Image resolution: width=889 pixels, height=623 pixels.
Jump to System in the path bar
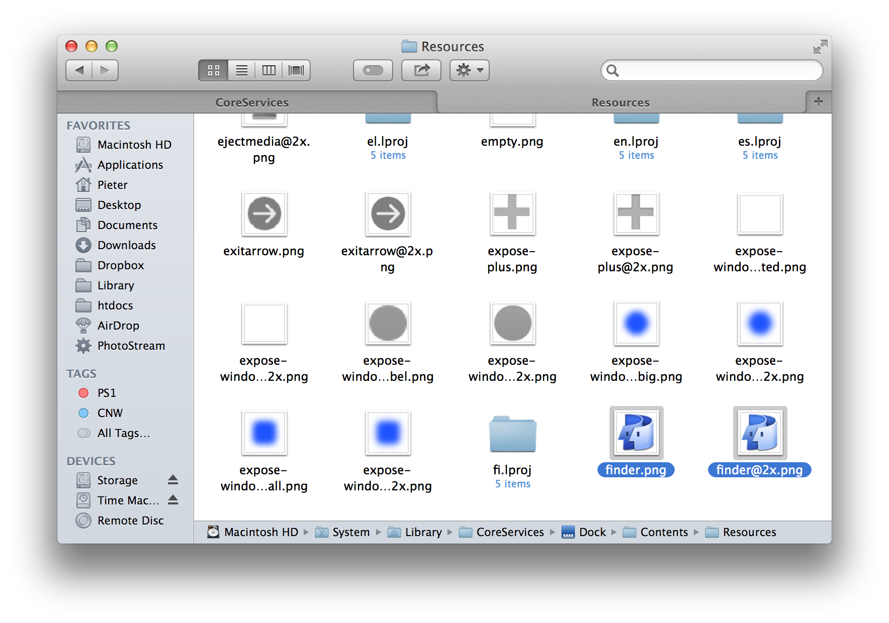click(342, 532)
